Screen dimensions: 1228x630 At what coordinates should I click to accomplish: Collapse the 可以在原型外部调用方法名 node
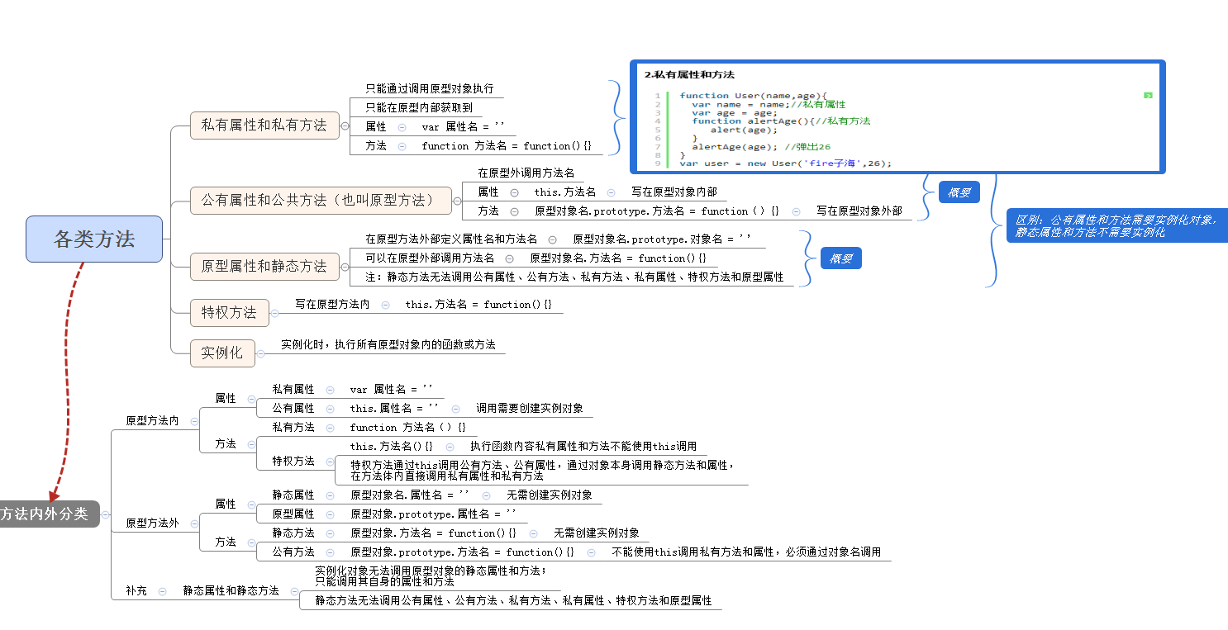coord(510,259)
